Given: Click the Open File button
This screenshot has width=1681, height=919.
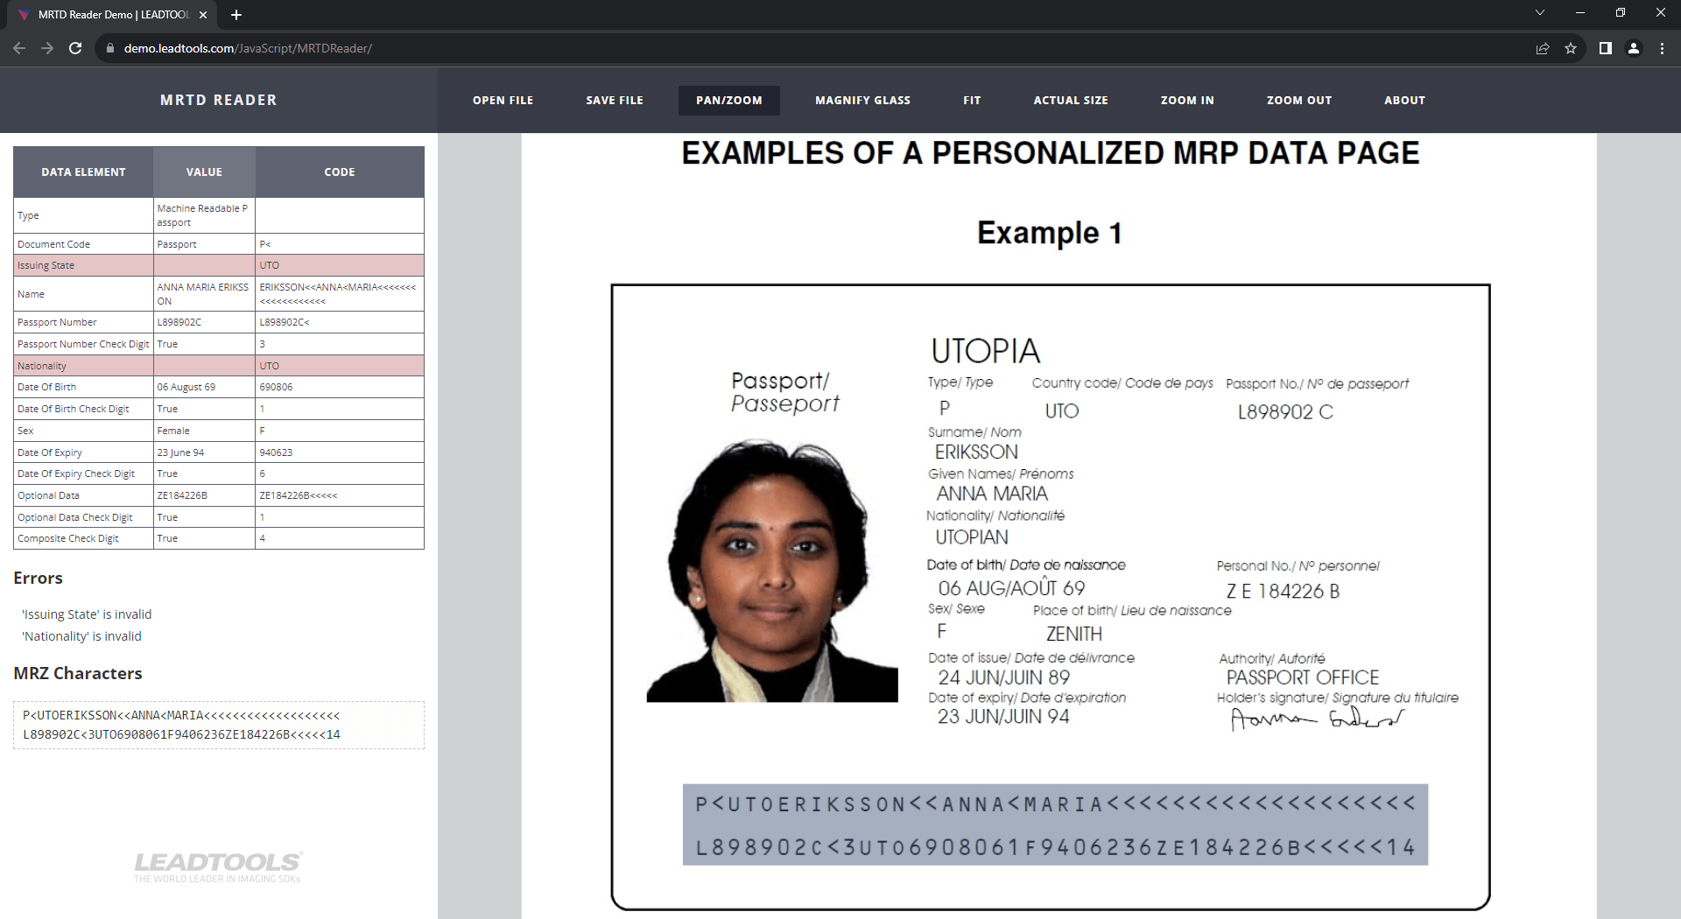Looking at the screenshot, I should pyautogui.click(x=502, y=100).
